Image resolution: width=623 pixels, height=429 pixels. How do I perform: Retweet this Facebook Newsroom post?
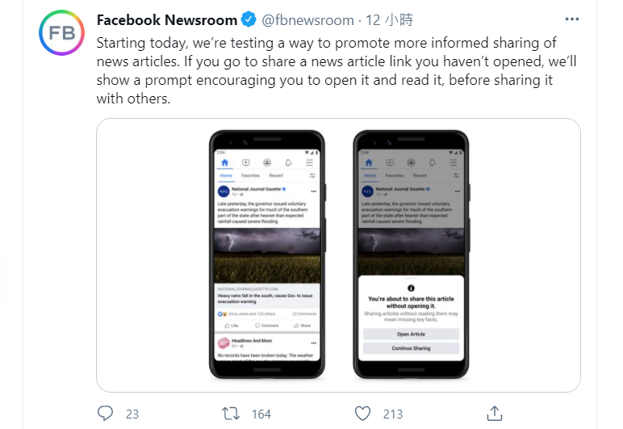coord(231,413)
